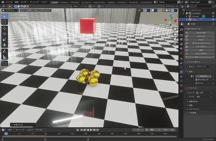Open the World properties tab
The image size is (216, 141).
[x=181, y=53]
